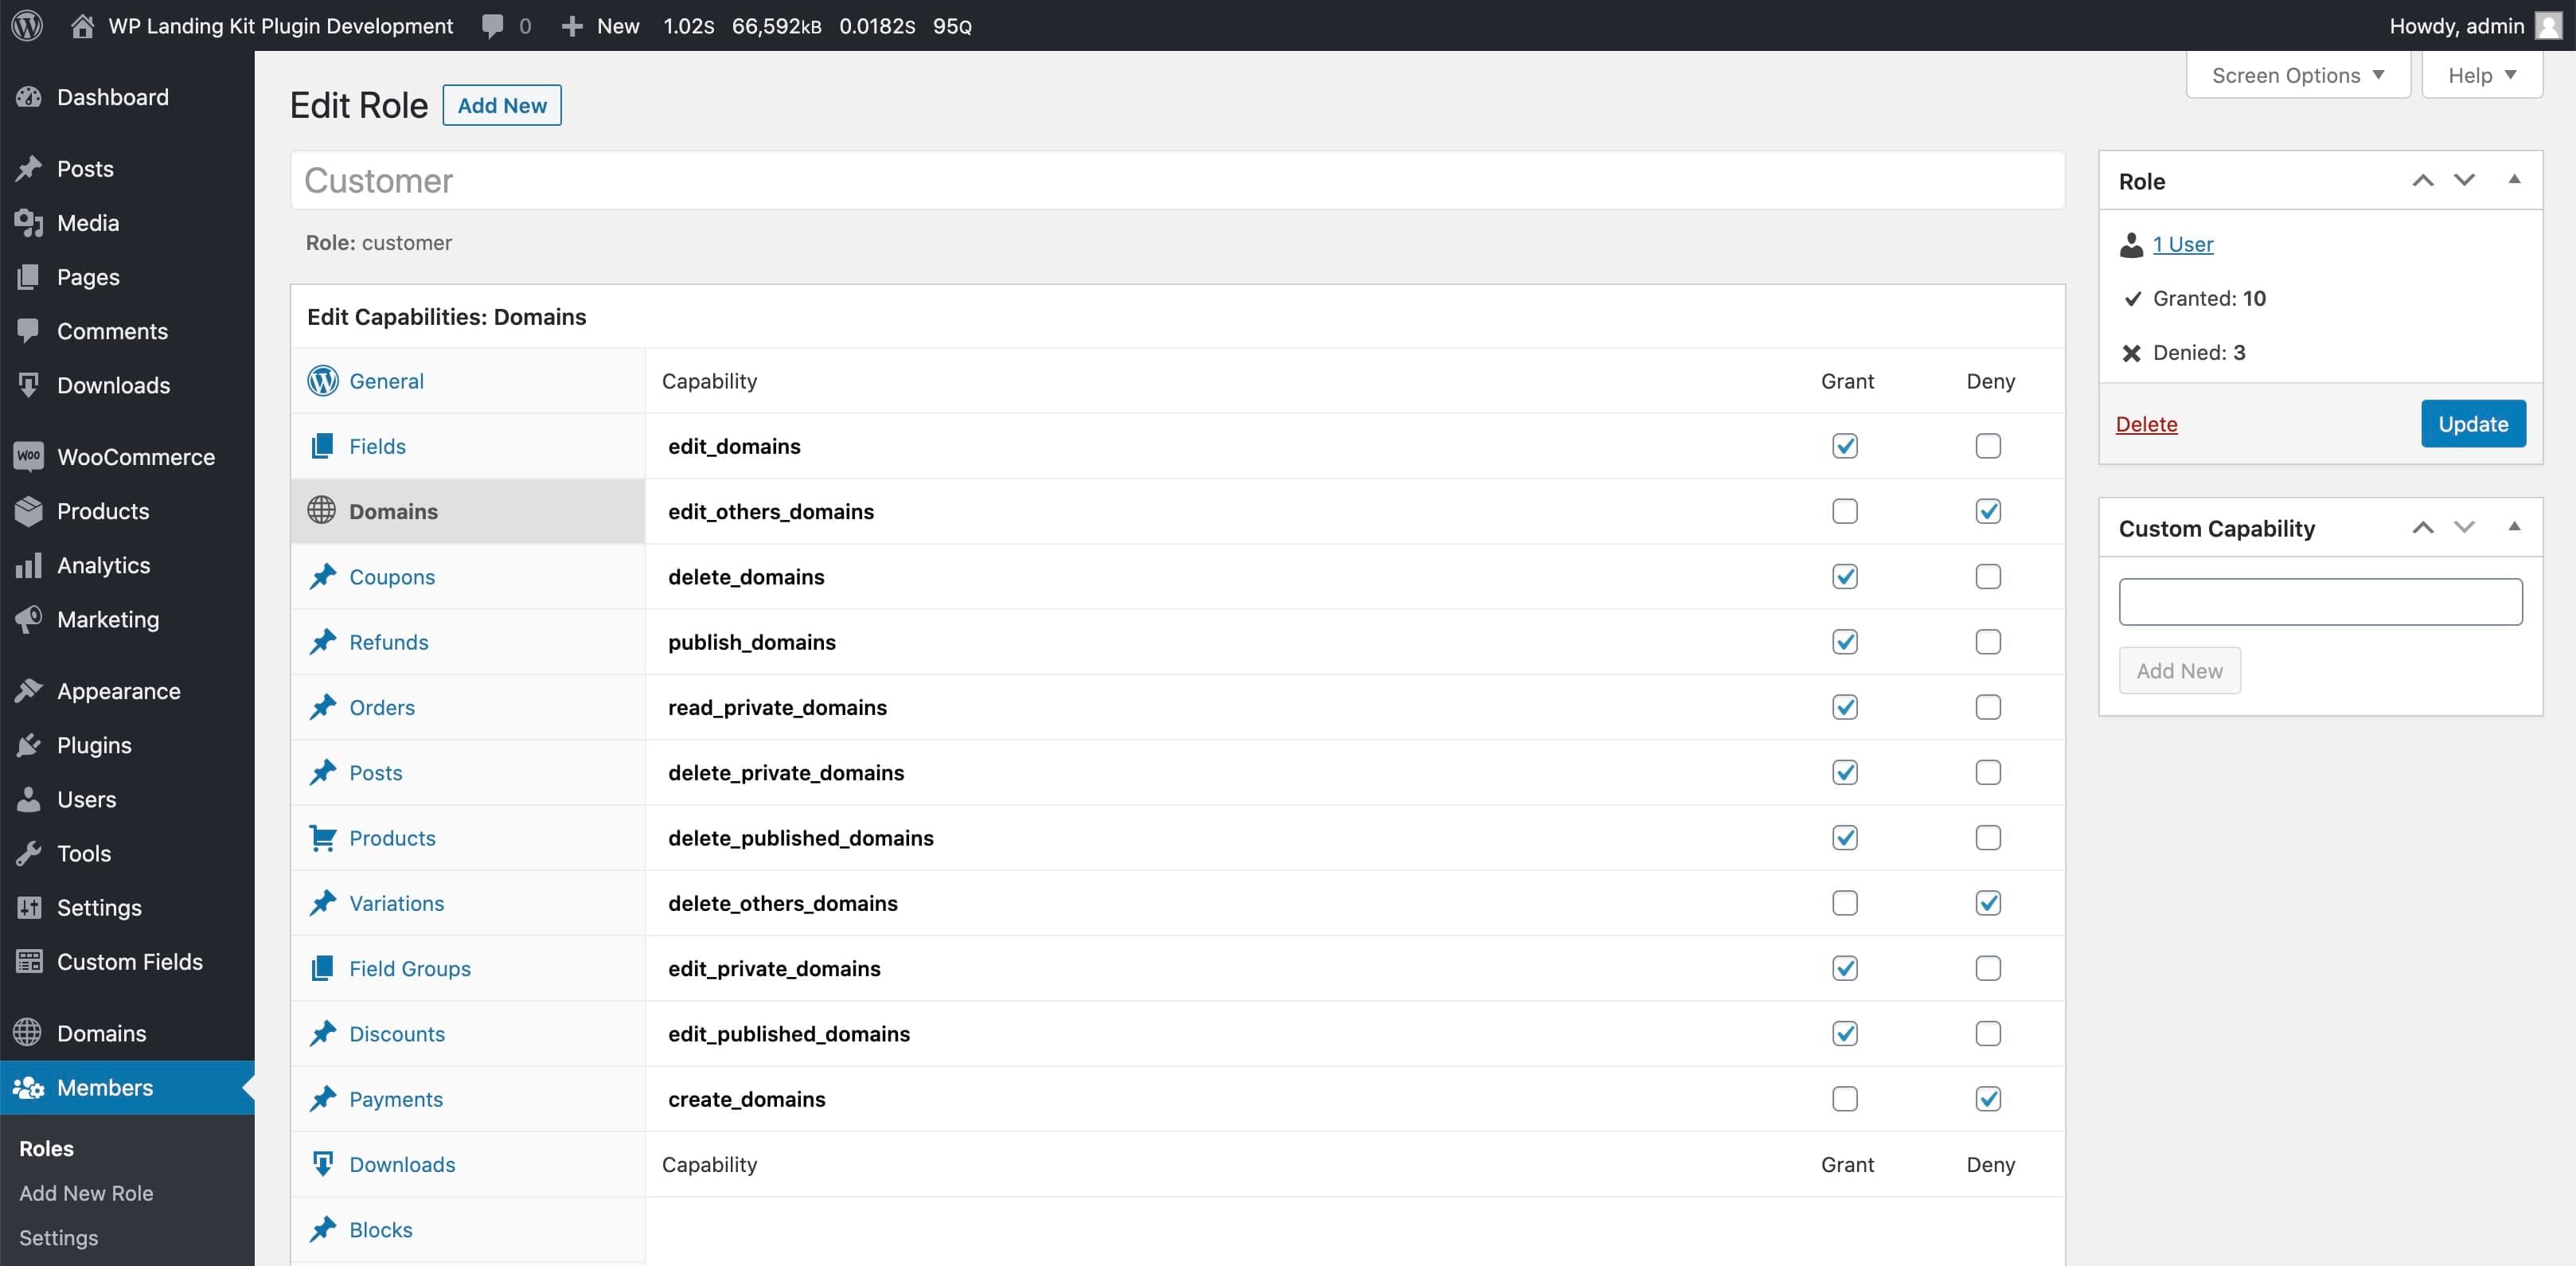
Task: Expand the Screen Options dropdown
Action: click(2297, 75)
